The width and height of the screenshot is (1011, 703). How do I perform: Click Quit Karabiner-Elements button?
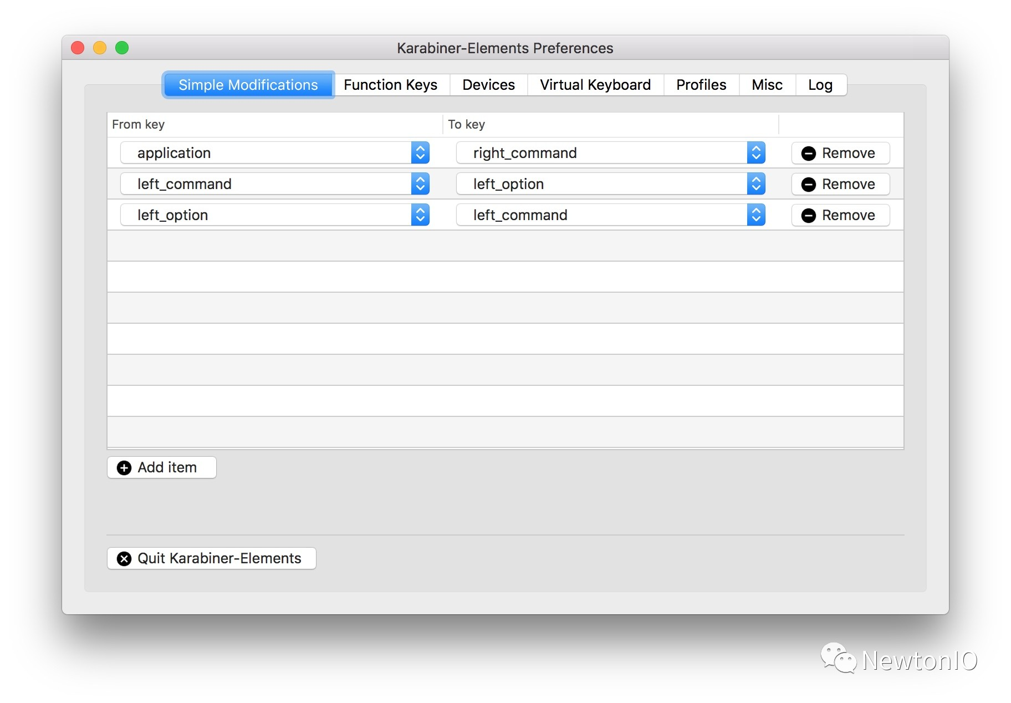(x=212, y=558)
